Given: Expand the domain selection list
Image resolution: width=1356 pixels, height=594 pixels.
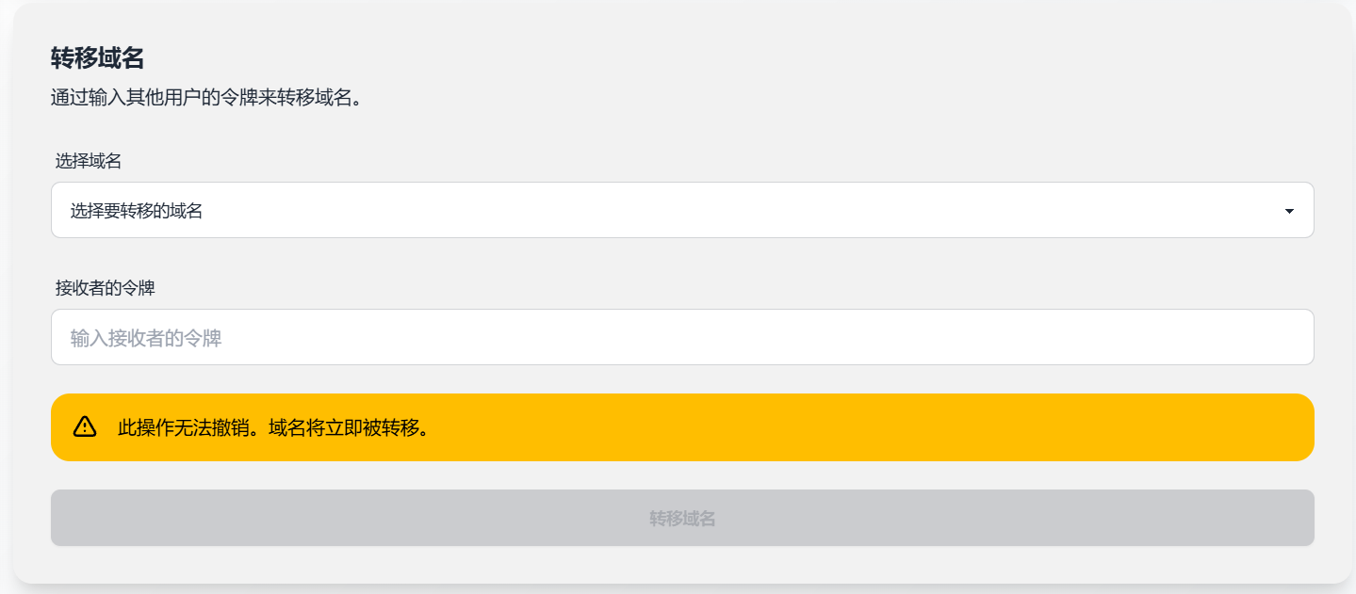Looking at the screenshot, I should [681, 210].
